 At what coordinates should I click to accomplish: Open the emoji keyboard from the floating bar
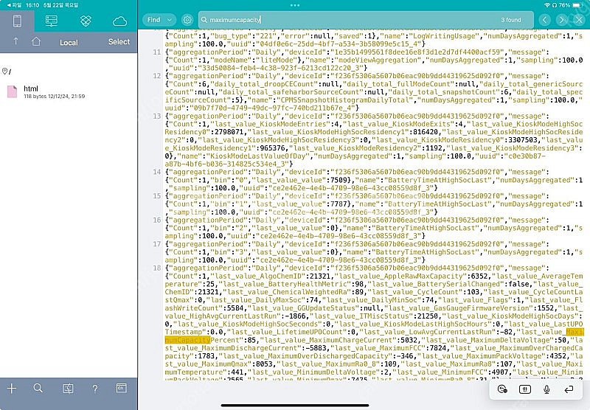502,389
